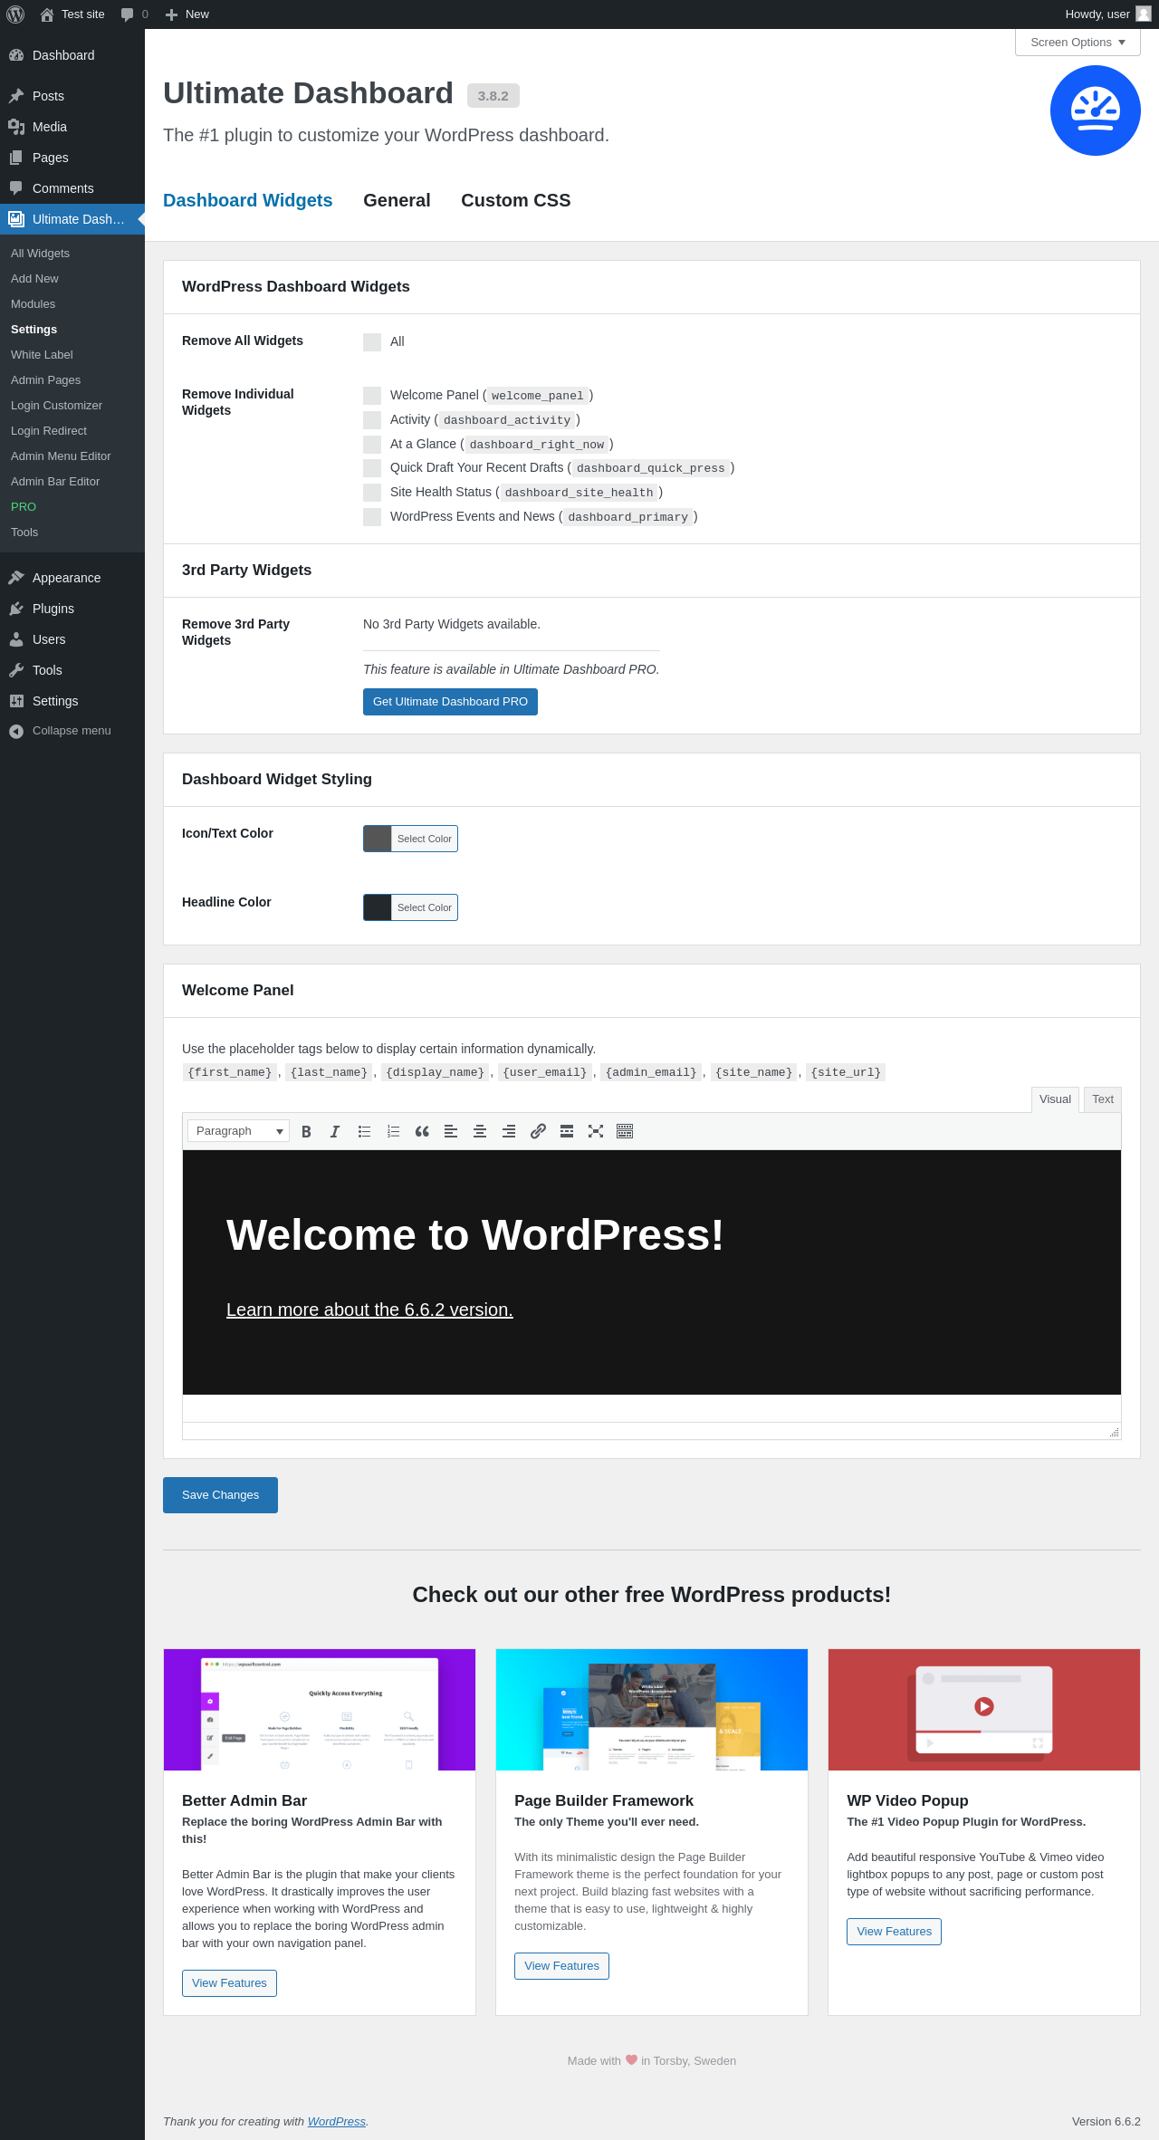This screenshot has height=2140, width=1159.
Task: Click the Save Changes button
Action: (220, 1495)
